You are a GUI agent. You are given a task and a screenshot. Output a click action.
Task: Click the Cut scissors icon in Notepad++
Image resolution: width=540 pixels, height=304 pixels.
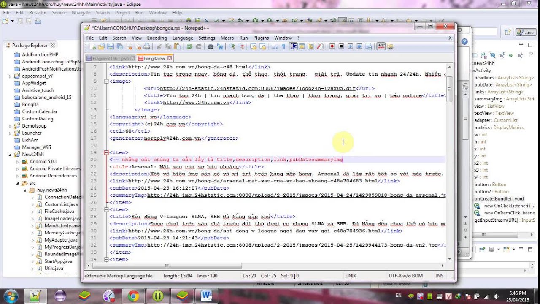click(159, 46)
